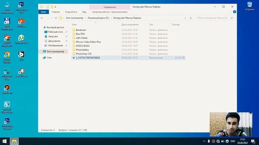Open Total Commander desktop shortcut
259x145 pixels.
coord(7,24)
